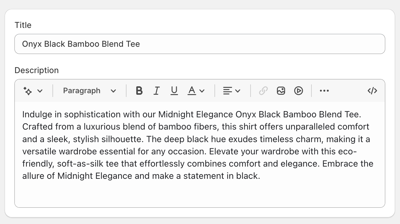Insert a link using the link icon
Image resolution: width=400 pixels, height=224 pixels.
[x=263, y=91]
